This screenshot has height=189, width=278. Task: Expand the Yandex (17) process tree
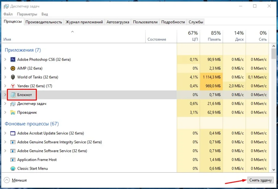(x=5, y=86)
